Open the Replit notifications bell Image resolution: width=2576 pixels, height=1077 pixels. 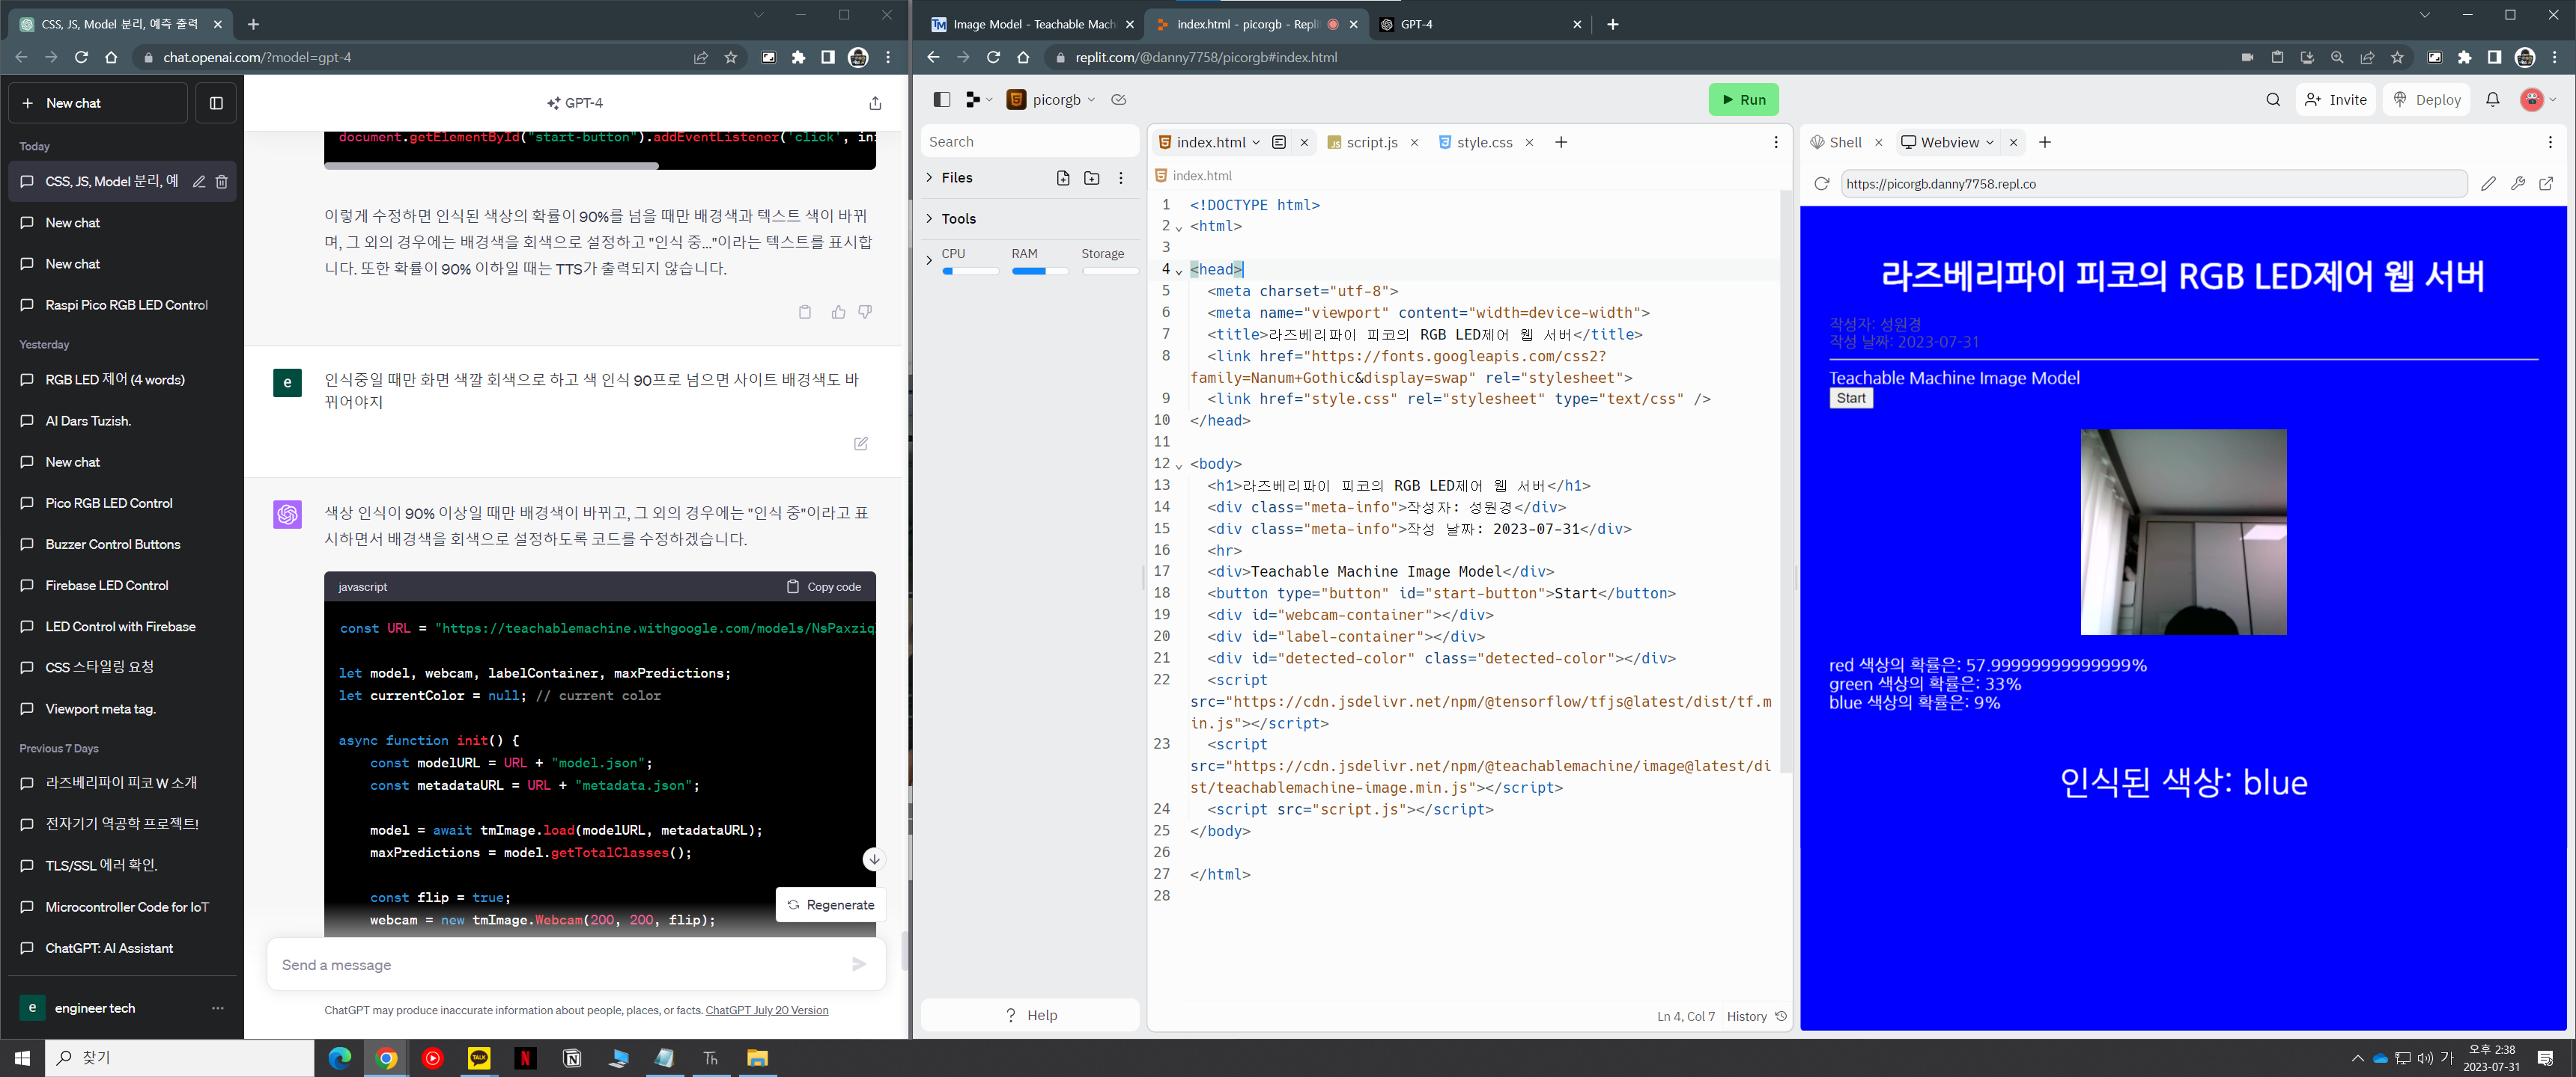coord(2493,100)
